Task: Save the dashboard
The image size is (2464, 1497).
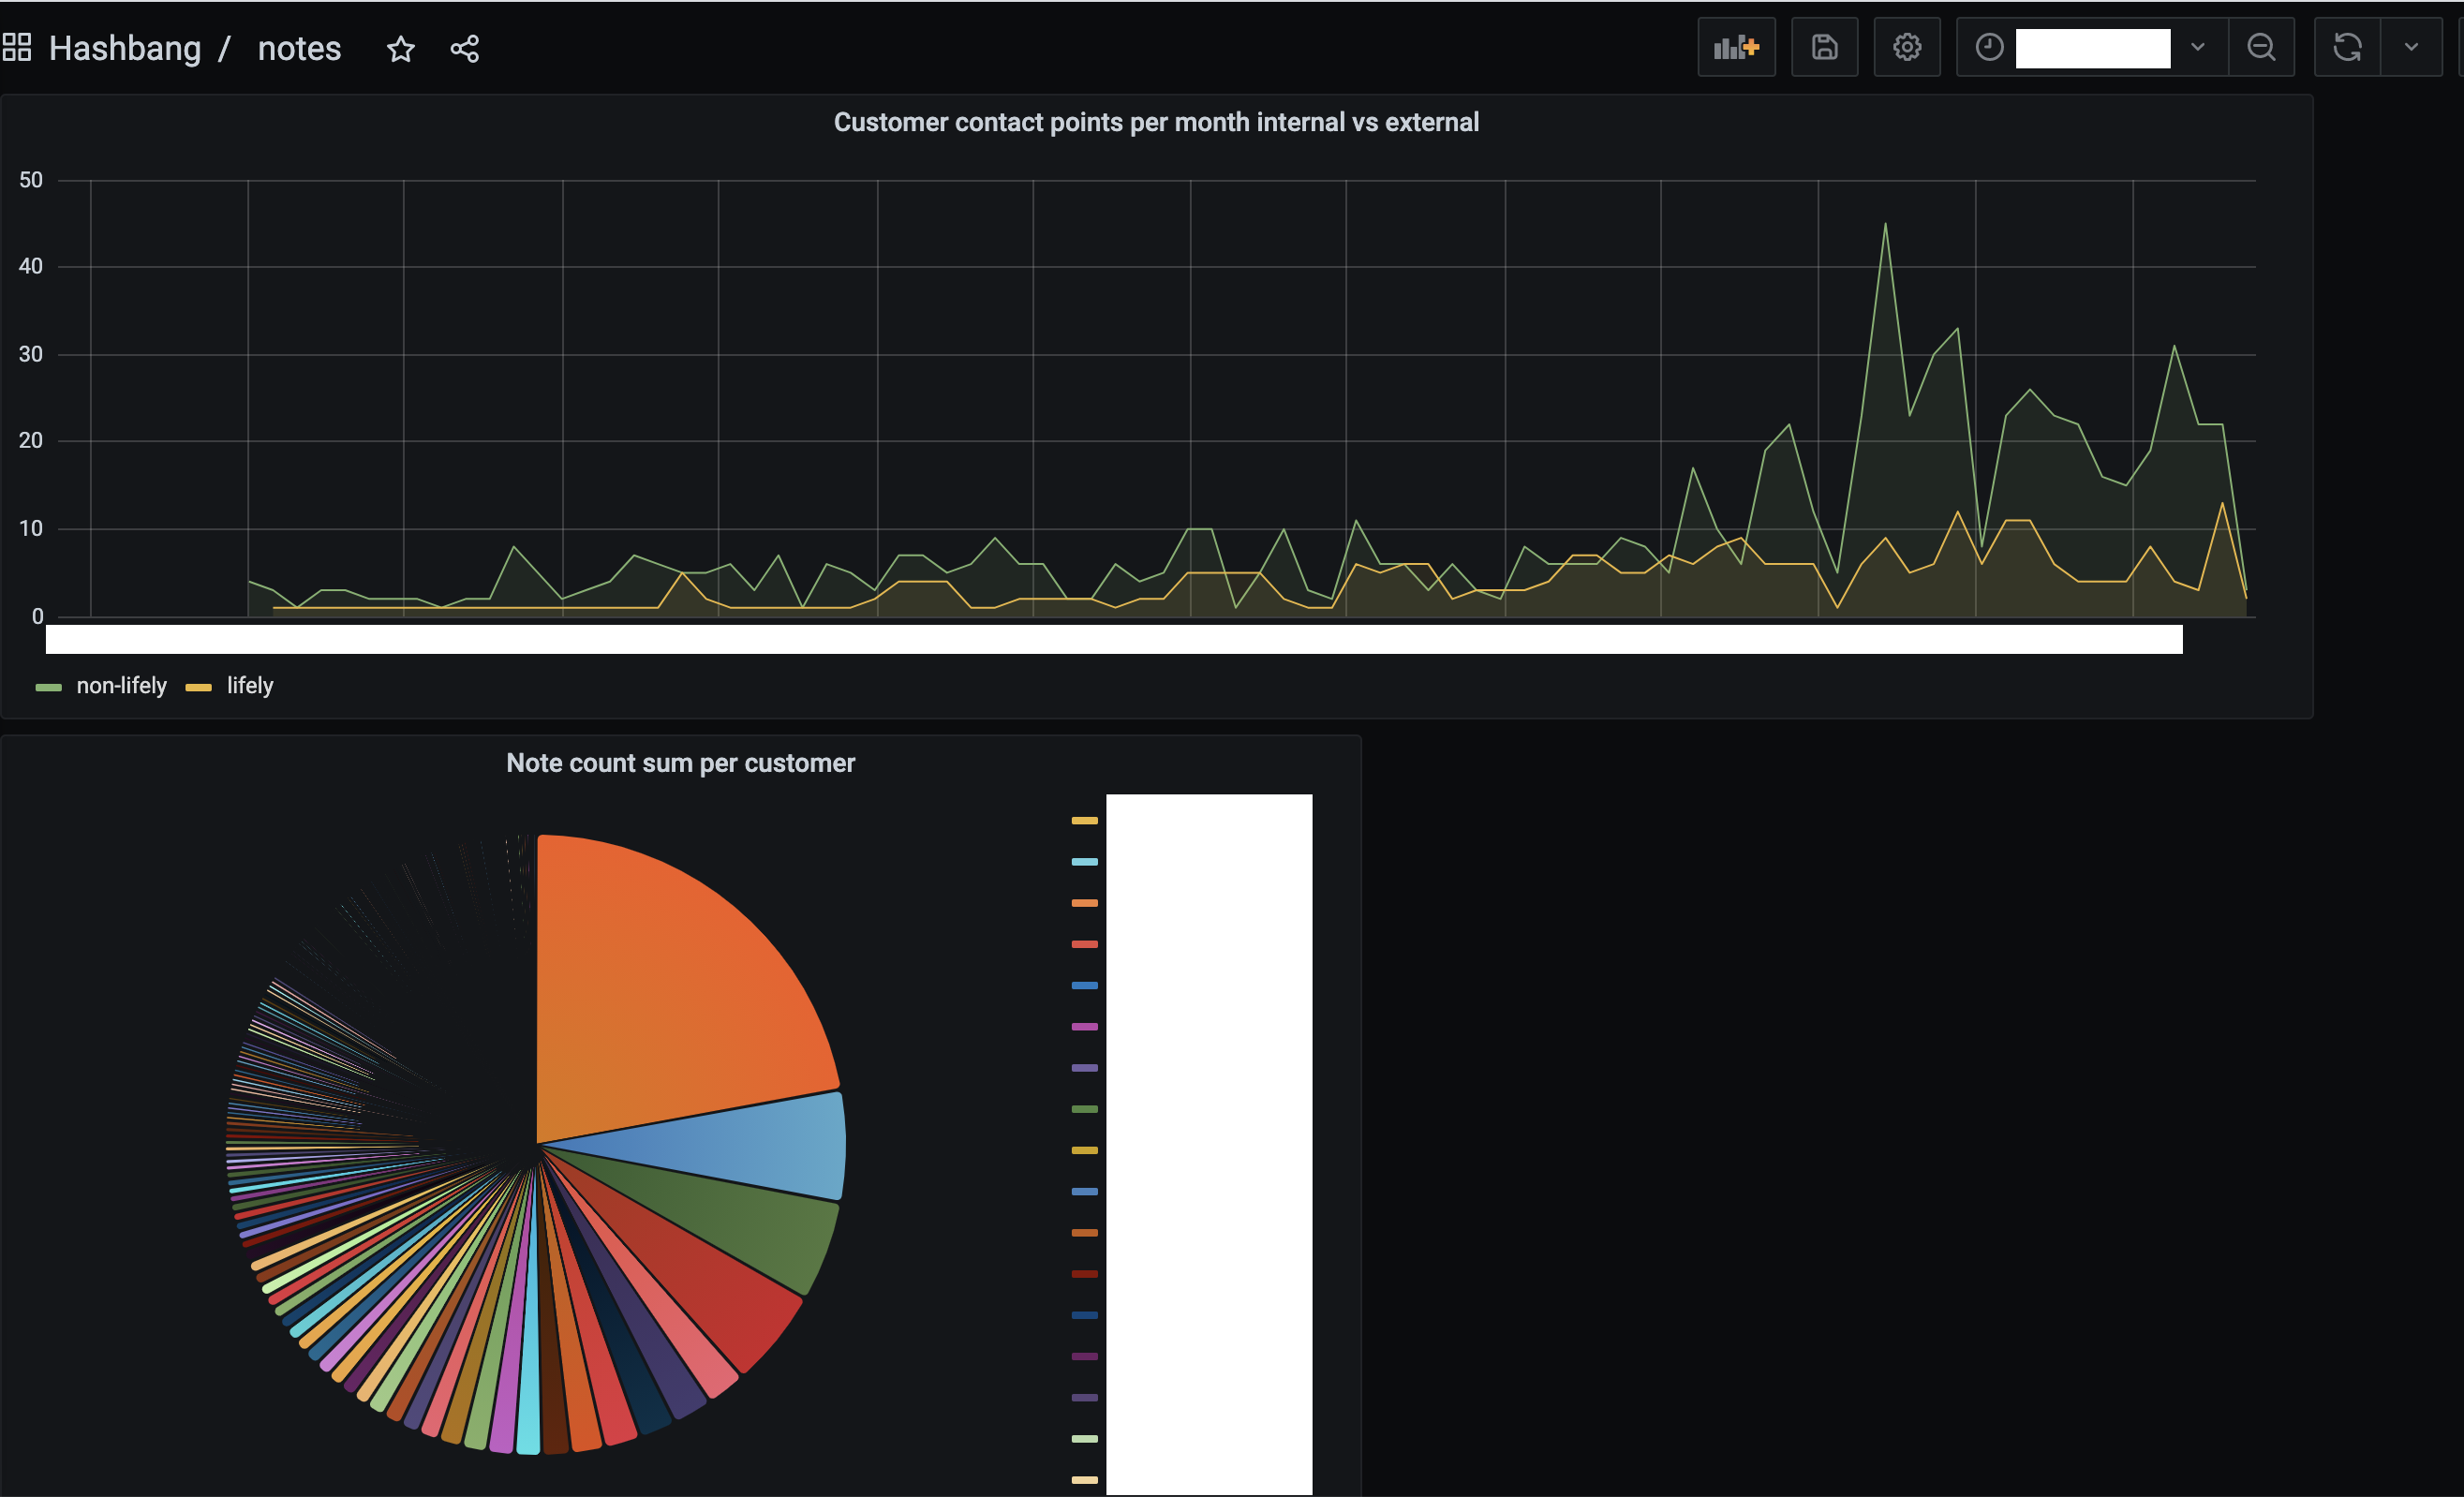Action: pos(1824,47)
